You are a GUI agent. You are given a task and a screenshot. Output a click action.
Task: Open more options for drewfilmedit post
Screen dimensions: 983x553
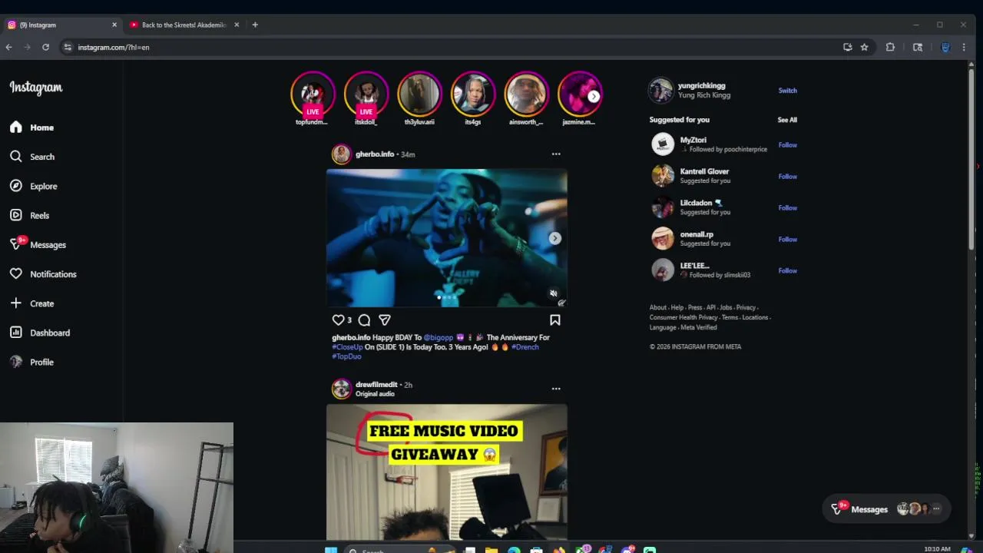[x=556, y=388]
